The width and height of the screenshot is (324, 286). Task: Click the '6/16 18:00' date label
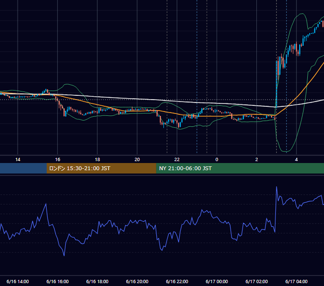(97, 281)
